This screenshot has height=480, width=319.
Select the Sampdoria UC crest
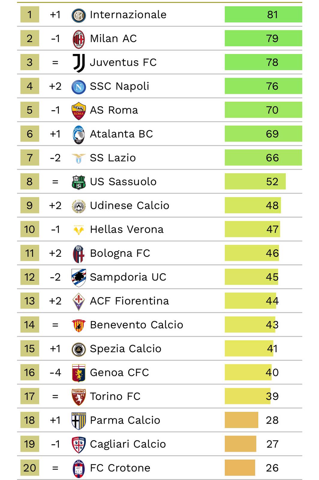pyautogui.click(x=79, y=277)
